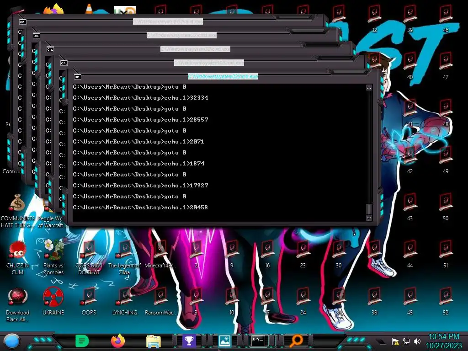Select desktop icon numbered 40

point(410,66)
